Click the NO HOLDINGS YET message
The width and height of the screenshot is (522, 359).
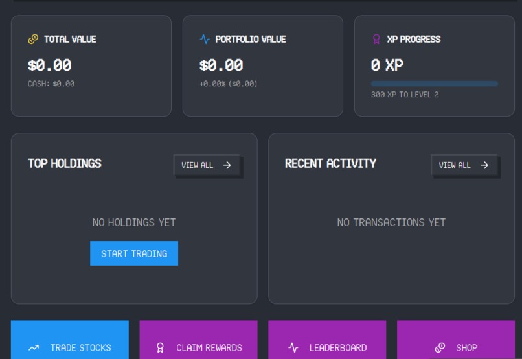134,222
